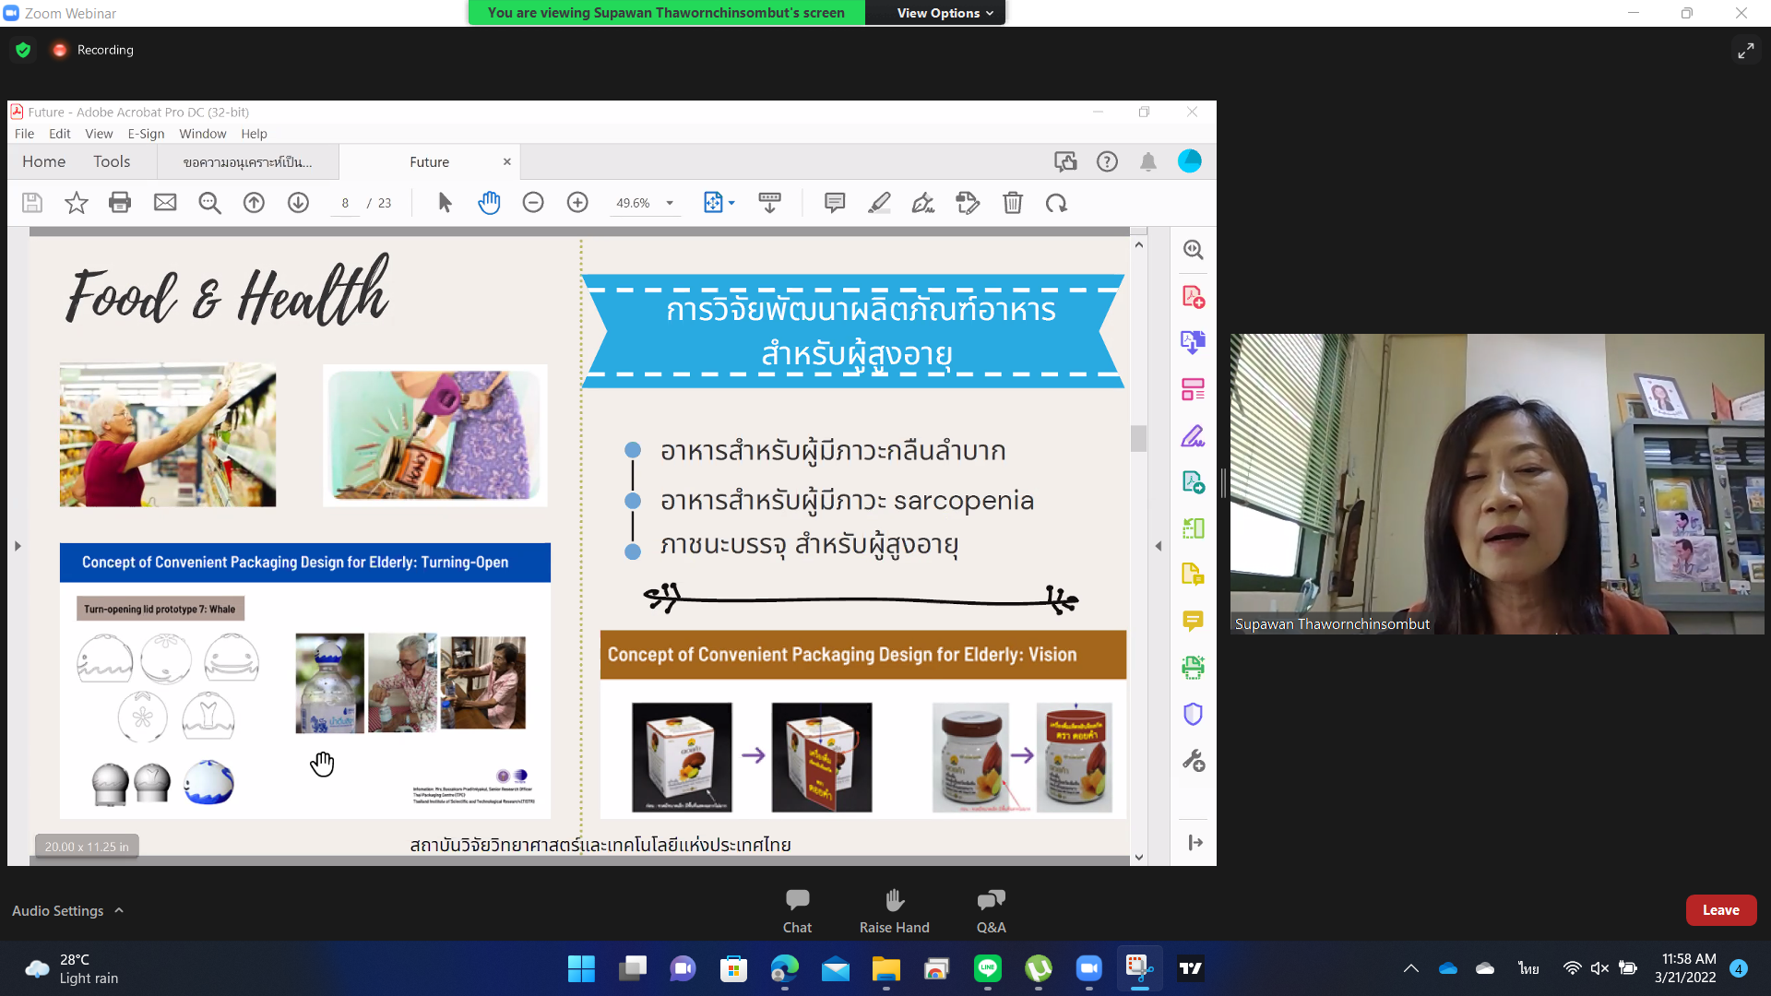The height and width of the screenshot is (996, 1771).
Task: Click the page number input field
Action: click(345, 203)
